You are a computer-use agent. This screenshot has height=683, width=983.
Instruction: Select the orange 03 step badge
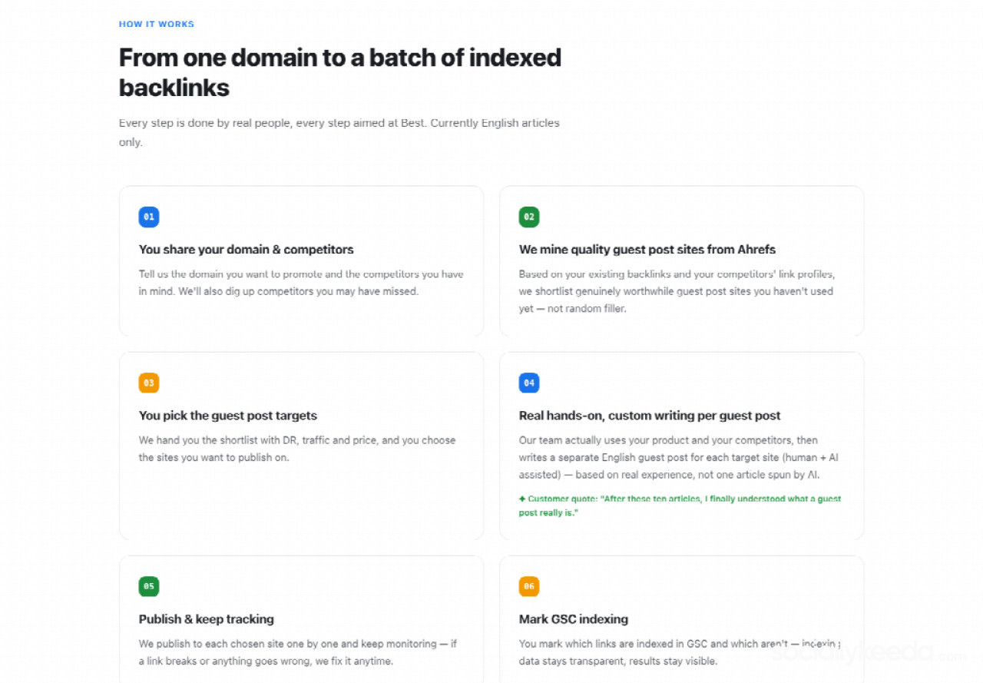(x=149, y=383)
